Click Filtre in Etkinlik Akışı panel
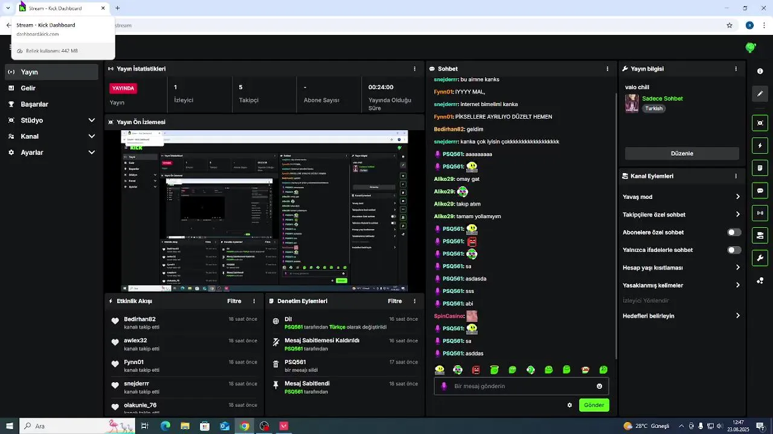 (234, 301)
